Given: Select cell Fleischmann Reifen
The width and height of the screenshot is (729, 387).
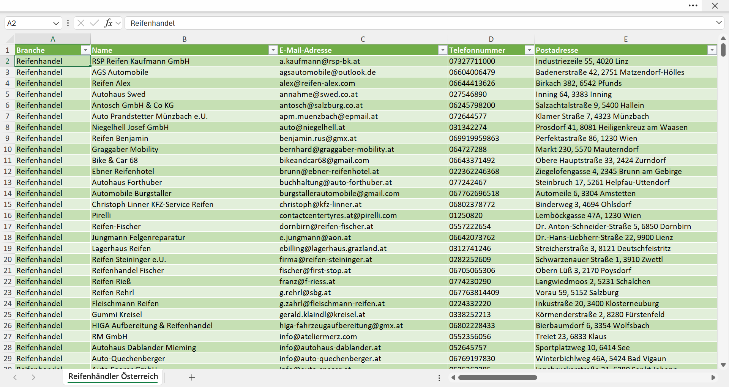Looking at the screenshot, I should click(185, 303).
